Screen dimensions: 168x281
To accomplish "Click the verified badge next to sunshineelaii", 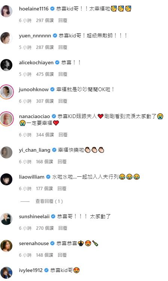I will [53, 216].
